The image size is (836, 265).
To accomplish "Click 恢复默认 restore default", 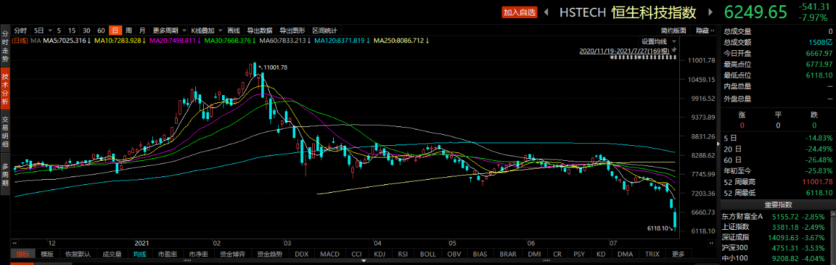I will [x=77, y=254].
